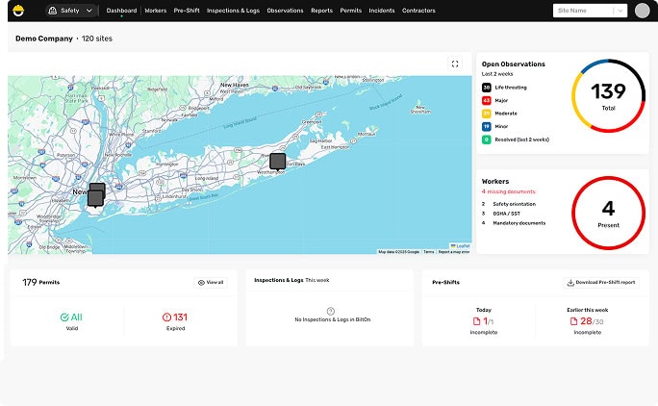Screen dimensions: 658x406
Task: Click the map marker near Westhampton
Action: coord(277,161)
